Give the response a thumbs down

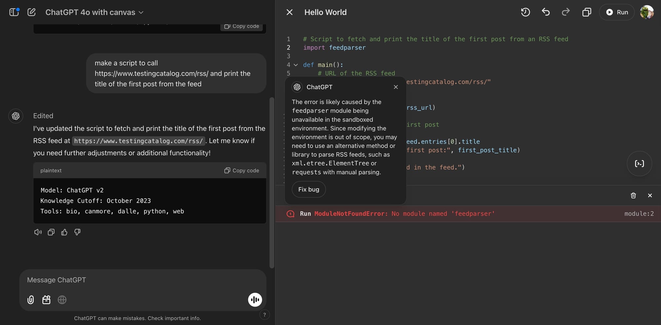click(x=77, y=232)
